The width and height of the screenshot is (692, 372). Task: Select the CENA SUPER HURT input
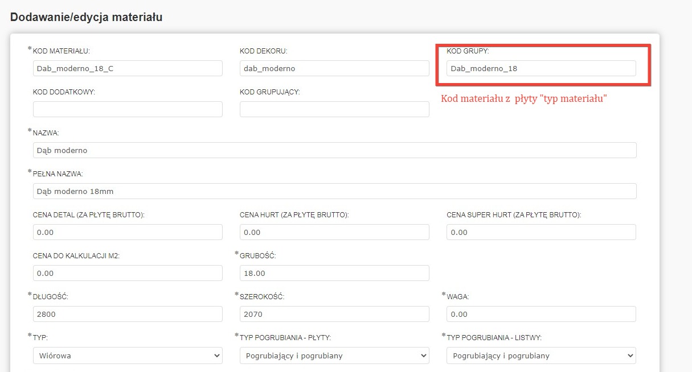[x=541, y=232]
